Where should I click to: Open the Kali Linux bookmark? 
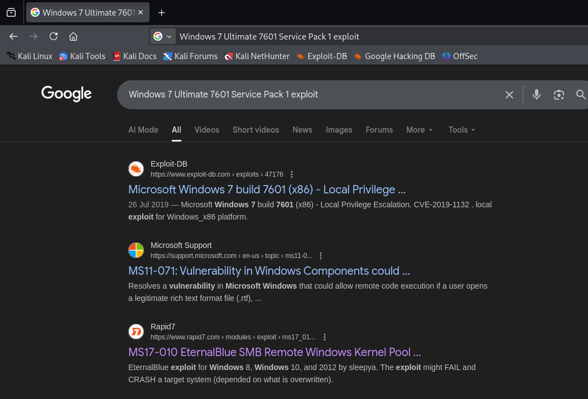point(30,56)
